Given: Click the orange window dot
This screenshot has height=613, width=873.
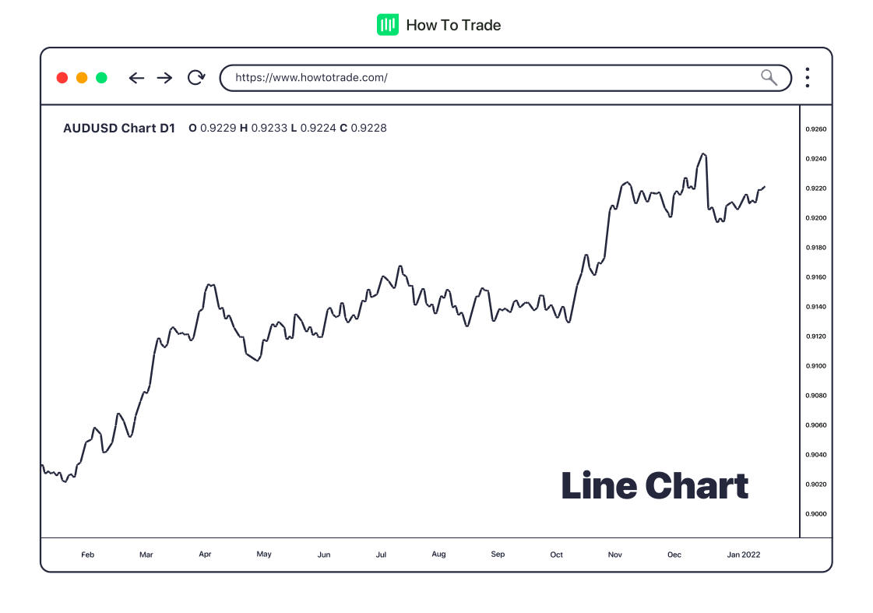Looking at the screenshot, I should tap(82, 78).
